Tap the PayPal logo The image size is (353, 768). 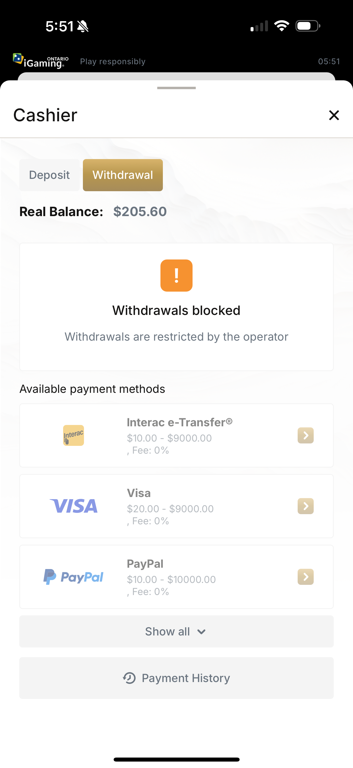[74, 577]
